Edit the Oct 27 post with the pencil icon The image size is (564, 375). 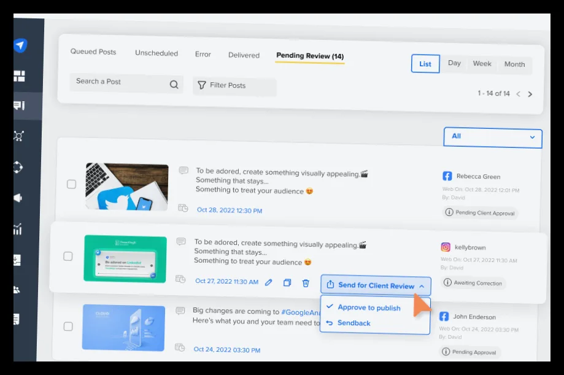[269, 282]
